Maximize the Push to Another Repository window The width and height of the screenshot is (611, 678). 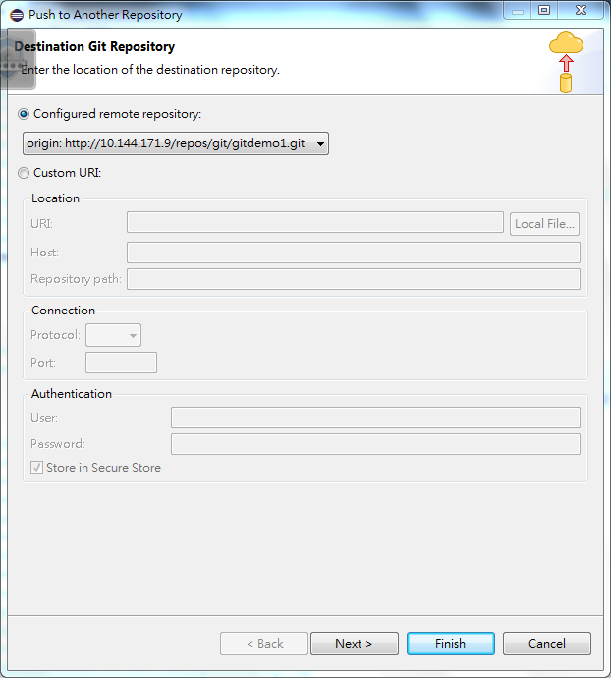pyautogui.click(x=544, y=11)
